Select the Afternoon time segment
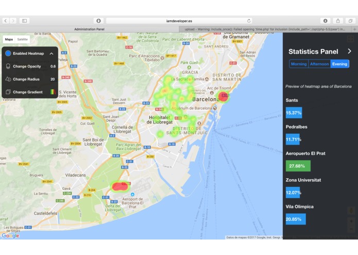 (319, 64)
